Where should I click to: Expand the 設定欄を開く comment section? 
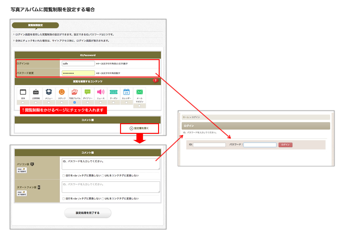[x=139, y=129]
